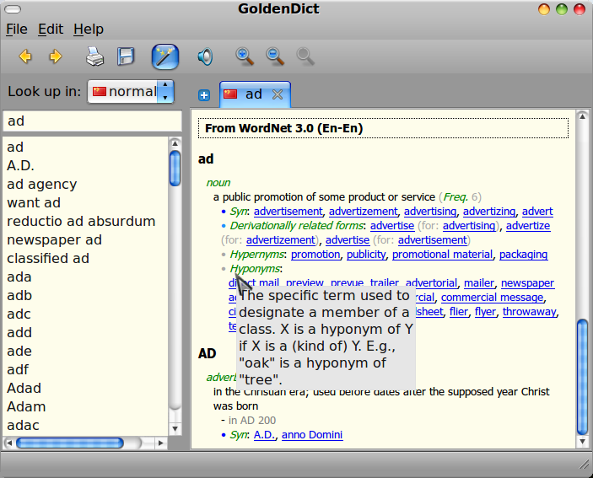The height and width of the screenshot is (478, 593).
Task: Close the 'ad' tab with its X
Action: coord(278,94)
